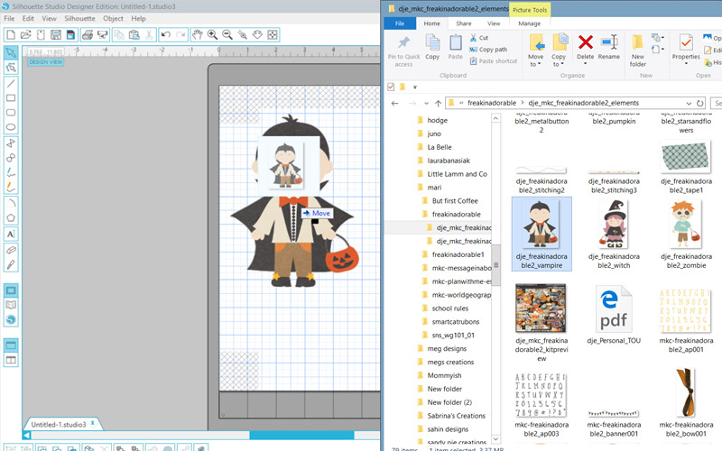
Task: Click the Redo arrow in Silhouette toolbar
Action: (181, 34)
